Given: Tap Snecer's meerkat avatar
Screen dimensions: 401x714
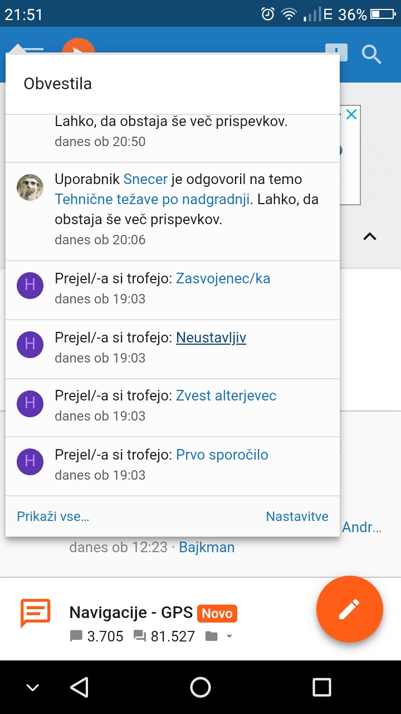Looking at the screenshot, I should click(x=30, y=187).
